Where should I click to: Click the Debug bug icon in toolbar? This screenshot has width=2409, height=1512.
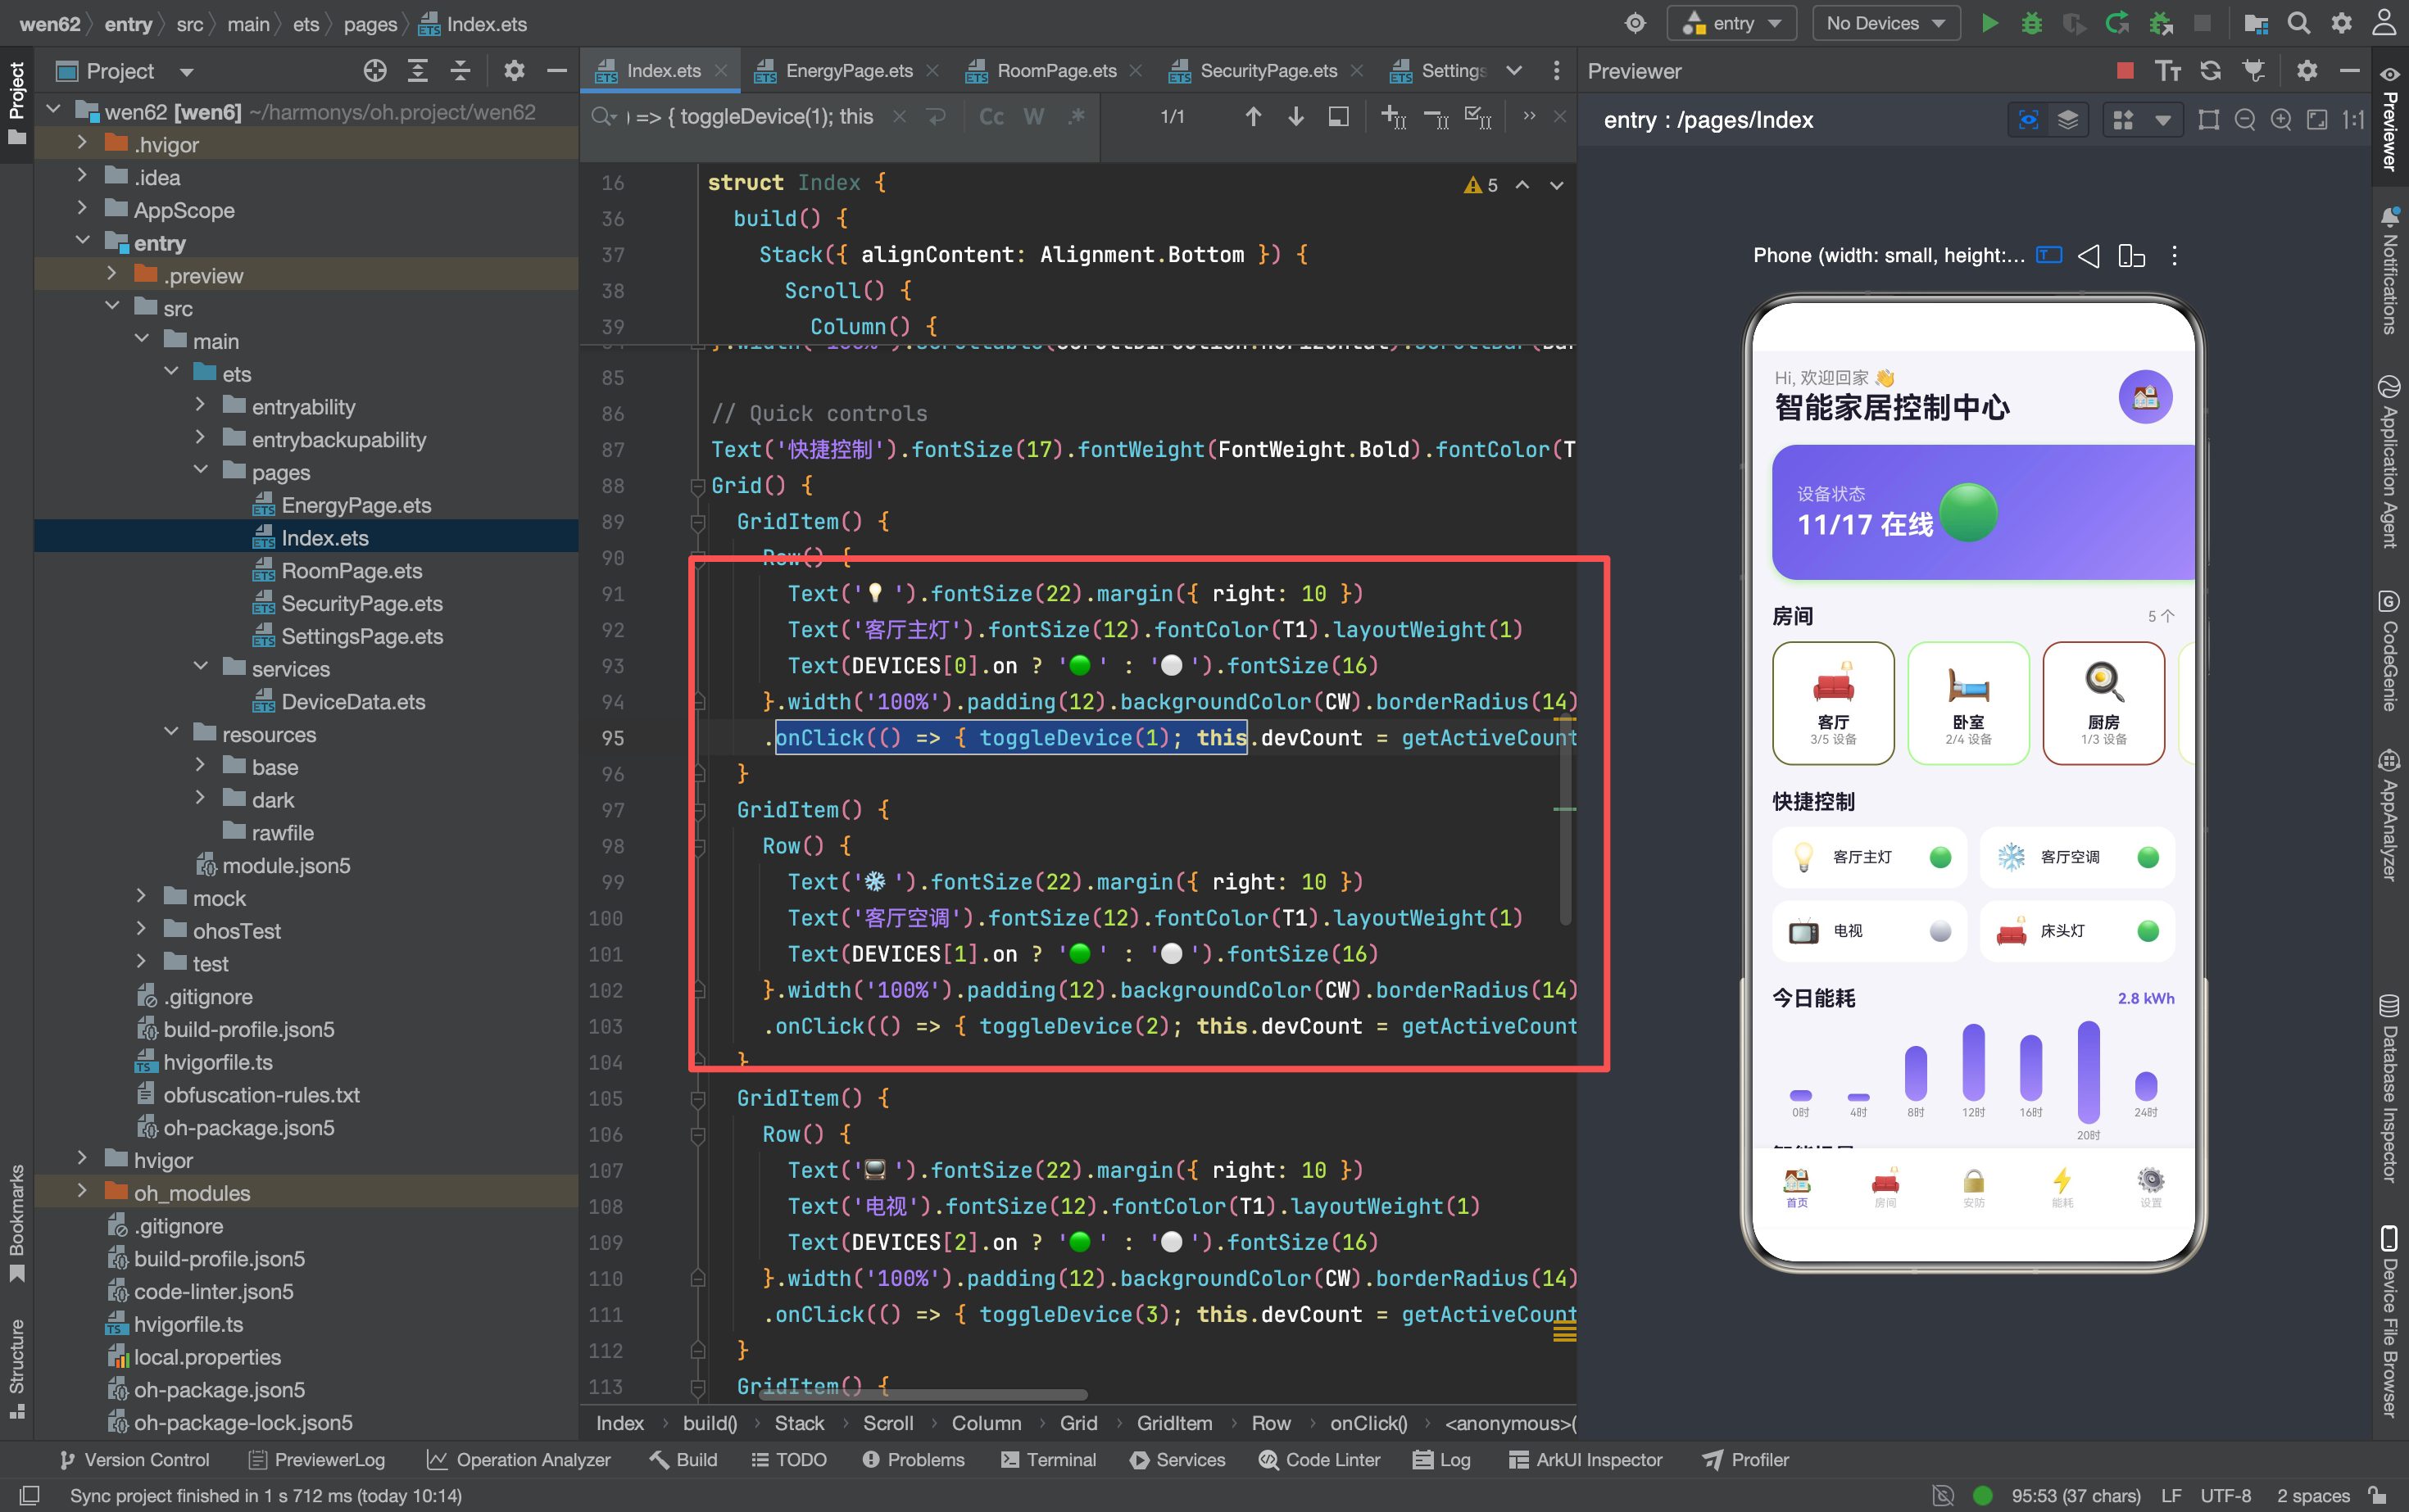[2030, 23]
